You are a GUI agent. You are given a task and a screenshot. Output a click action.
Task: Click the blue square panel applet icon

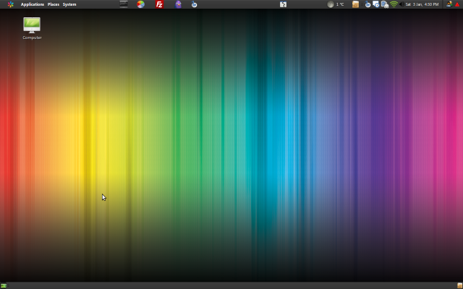click(284, 4)
